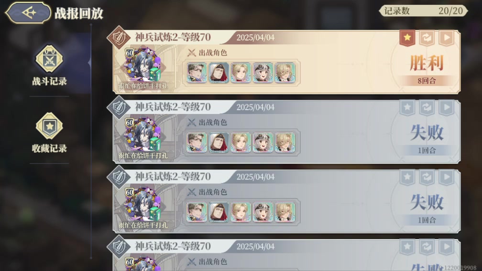Play the second 失败 battle replay
482x271 pixels.
pos(446,177)
